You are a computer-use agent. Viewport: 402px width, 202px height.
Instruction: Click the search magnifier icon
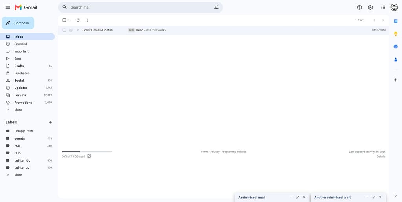65,7
